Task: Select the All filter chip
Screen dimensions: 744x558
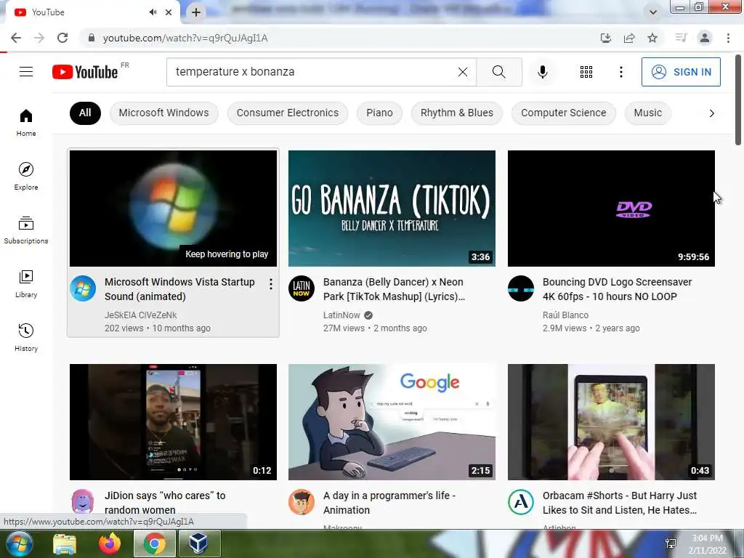Action: 85,113
